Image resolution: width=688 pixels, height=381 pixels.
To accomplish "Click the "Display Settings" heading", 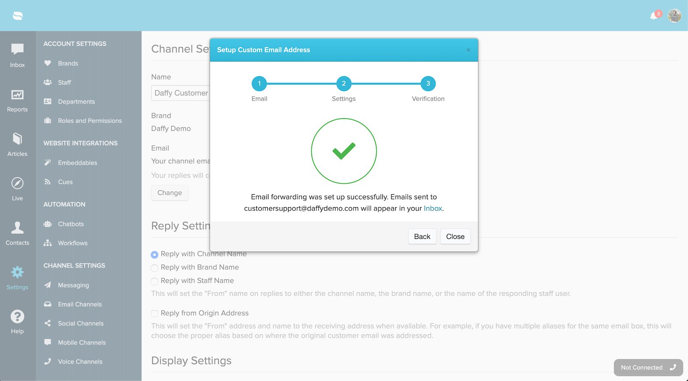I will 191,360.
